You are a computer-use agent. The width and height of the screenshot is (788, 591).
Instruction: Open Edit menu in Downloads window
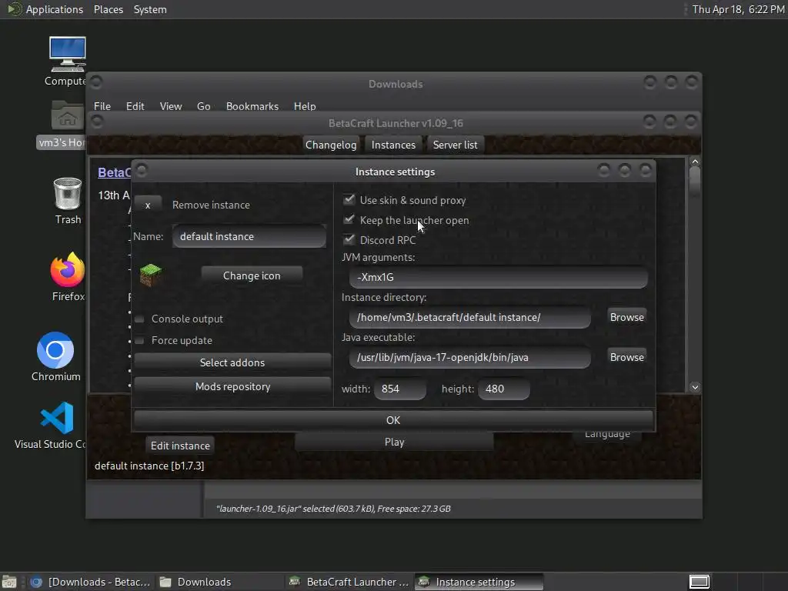coord(135,106)
